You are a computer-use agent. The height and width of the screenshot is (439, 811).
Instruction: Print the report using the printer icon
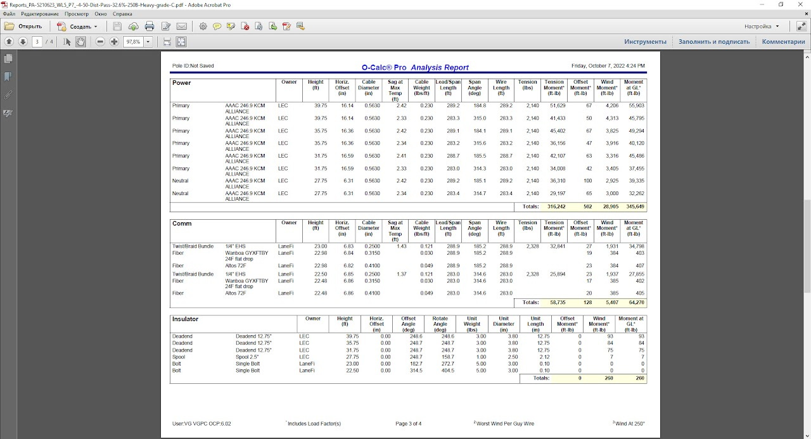(150, 26)
